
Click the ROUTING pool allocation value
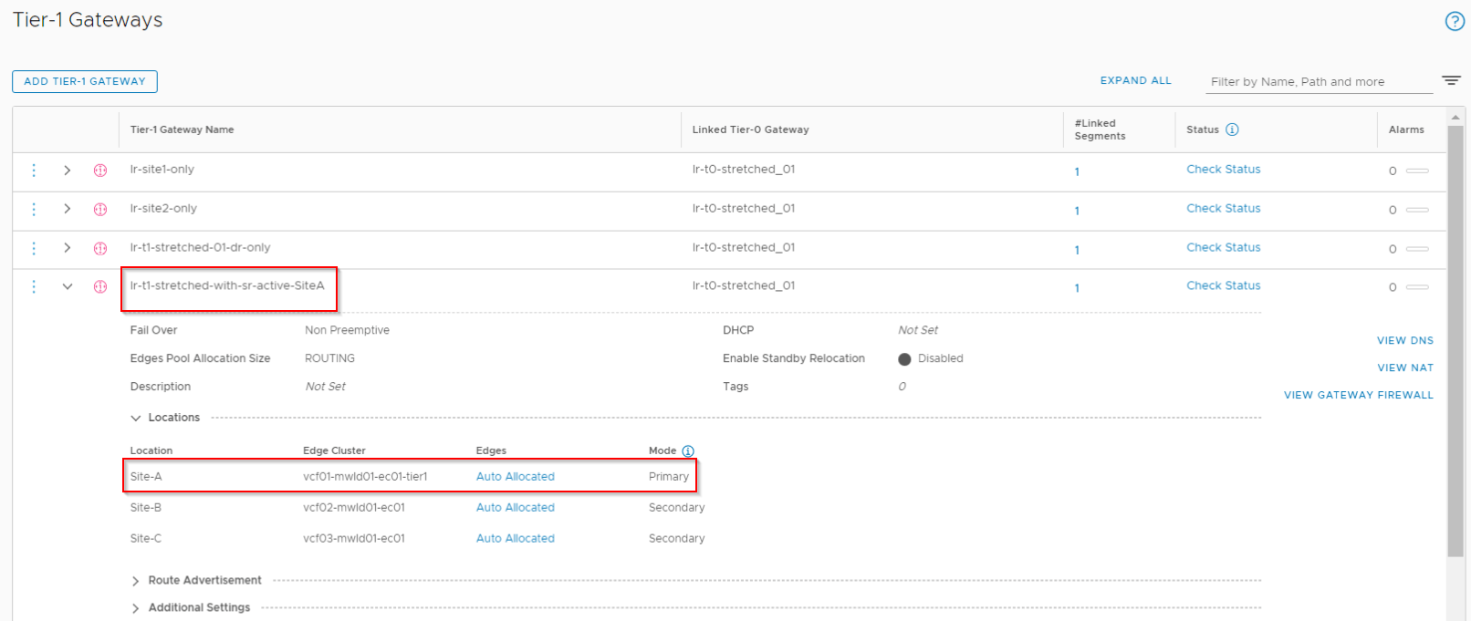(329, 358)
